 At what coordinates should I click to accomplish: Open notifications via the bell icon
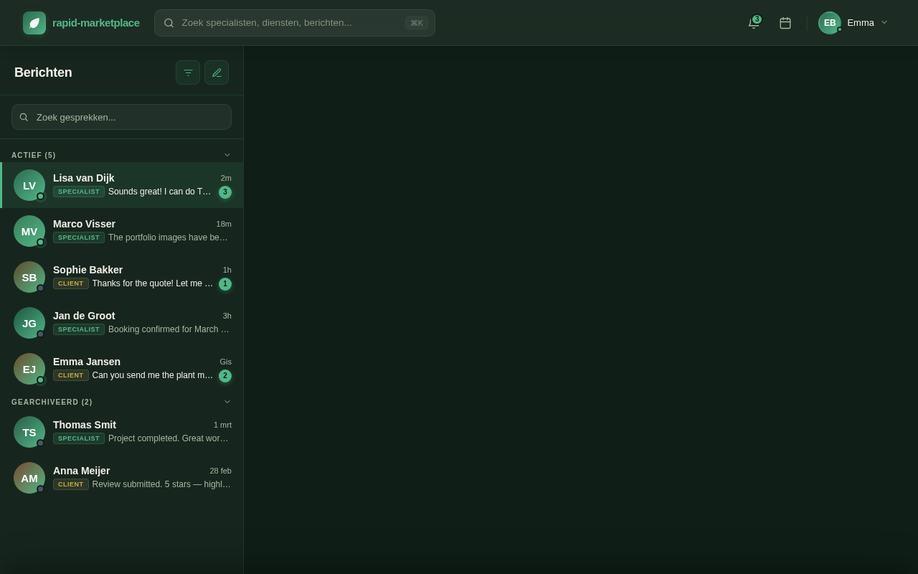tap(753, 23)
